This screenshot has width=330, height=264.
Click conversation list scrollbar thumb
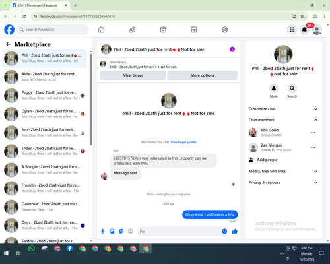coord(91,100)
